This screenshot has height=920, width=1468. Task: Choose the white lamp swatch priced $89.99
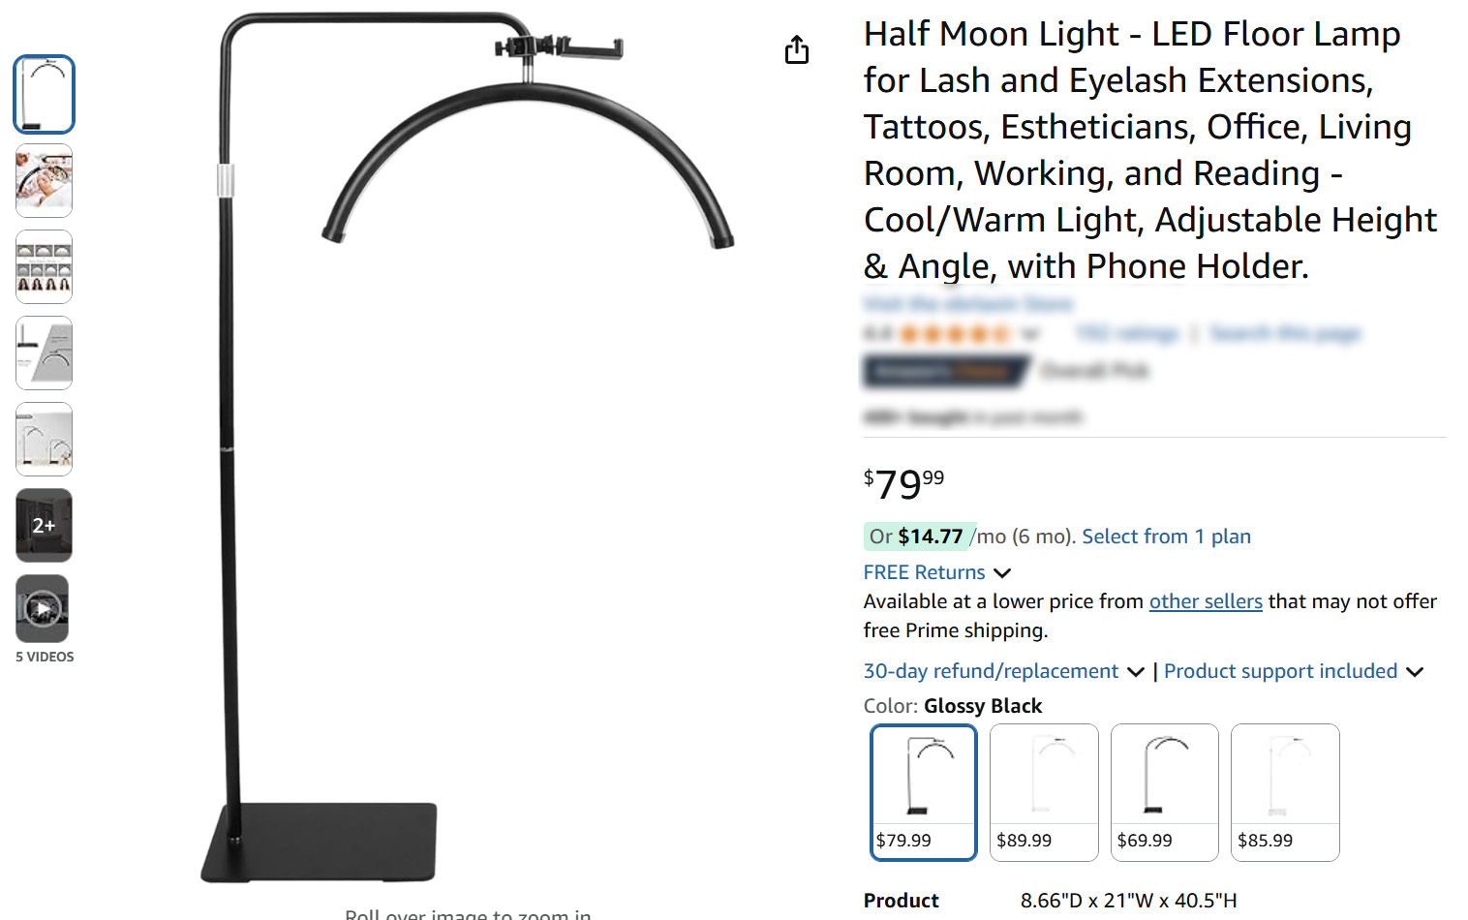tap(1044, 792)
